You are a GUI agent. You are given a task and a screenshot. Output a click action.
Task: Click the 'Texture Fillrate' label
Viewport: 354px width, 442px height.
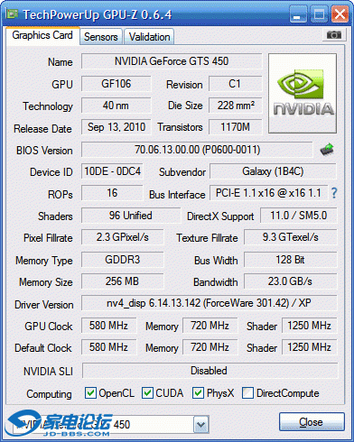coord(207,238)
